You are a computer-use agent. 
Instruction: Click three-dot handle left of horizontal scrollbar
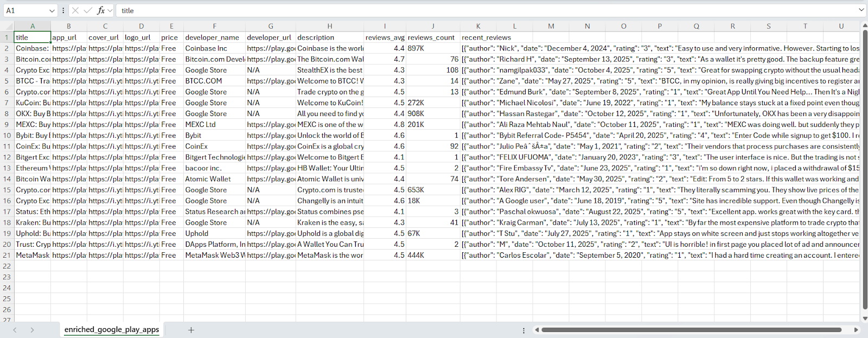(524, 330)
